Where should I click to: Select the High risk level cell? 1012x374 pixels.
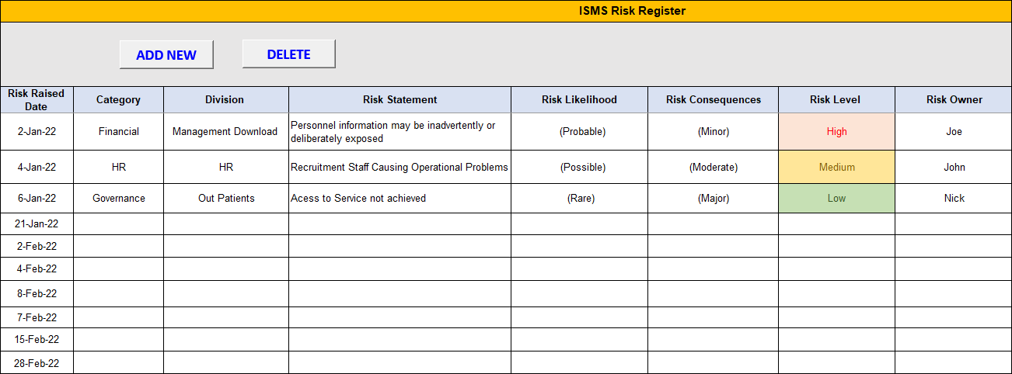coord(836,131)
